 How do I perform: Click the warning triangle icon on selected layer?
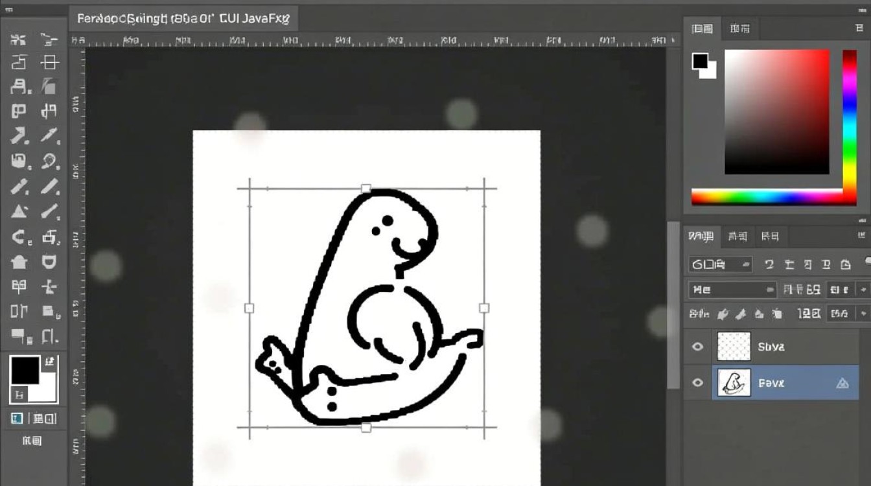(842, 383)
